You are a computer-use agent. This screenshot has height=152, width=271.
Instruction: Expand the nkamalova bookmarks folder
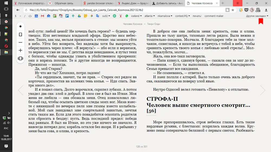click(x=165, y=16)
